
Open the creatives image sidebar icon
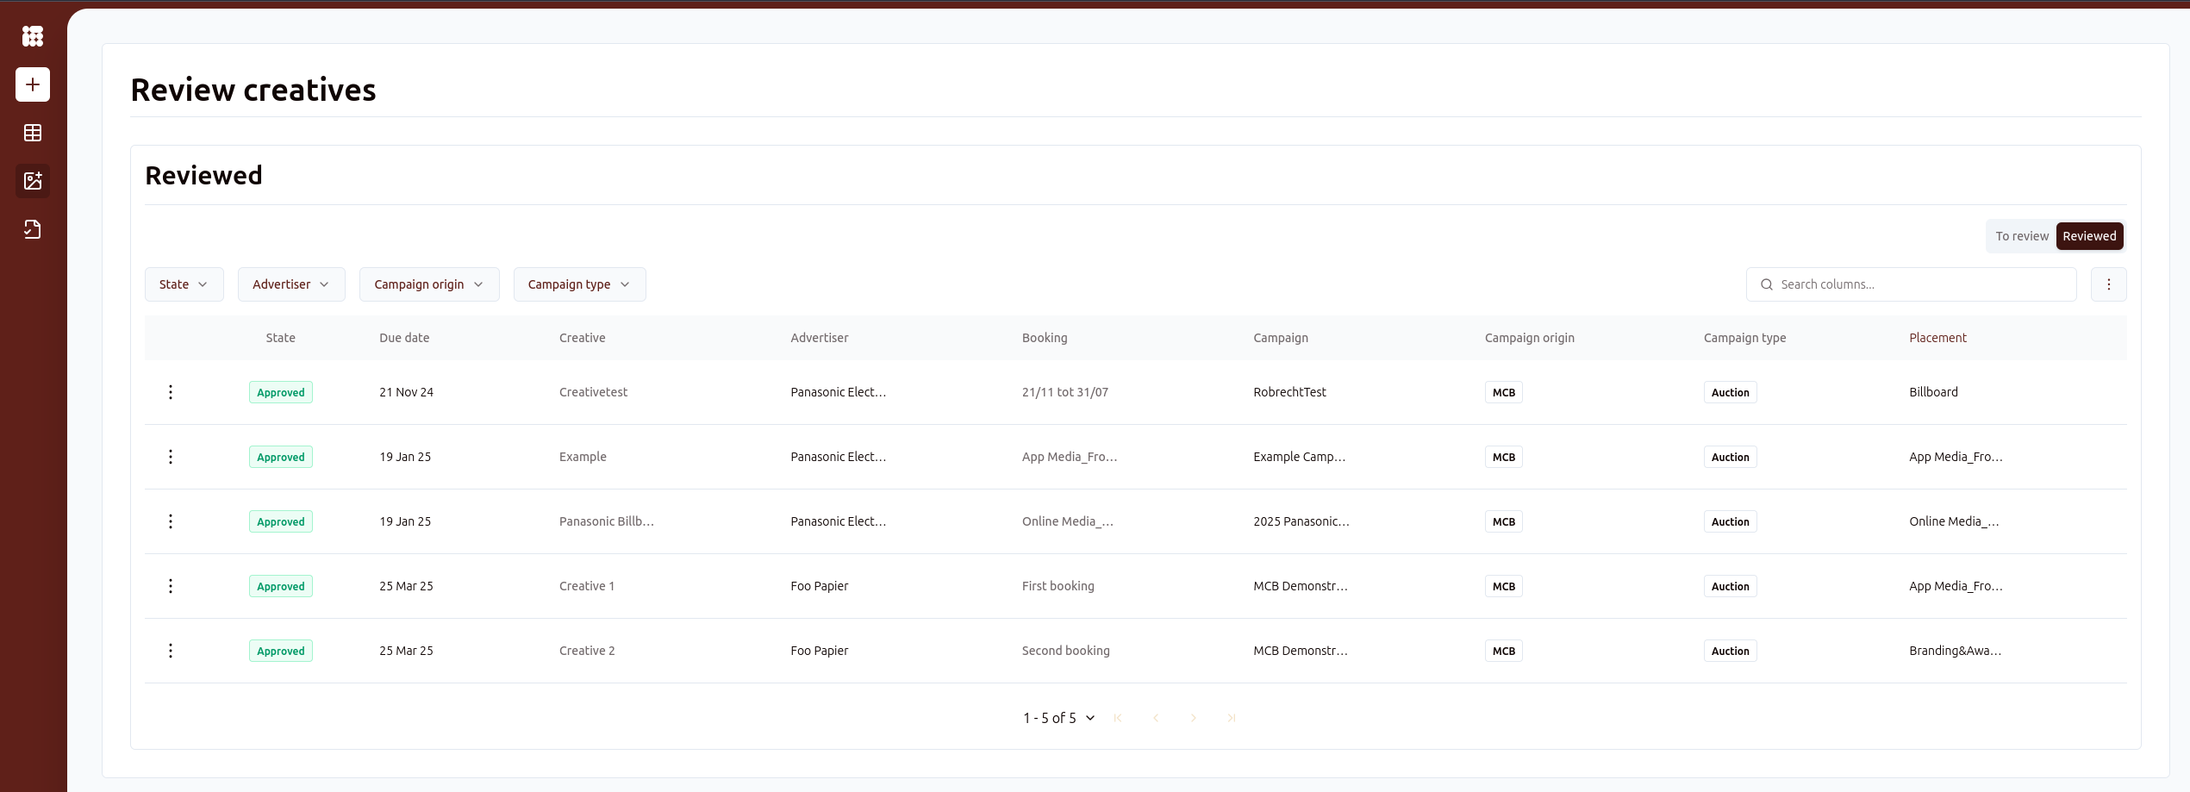(33, 181)
